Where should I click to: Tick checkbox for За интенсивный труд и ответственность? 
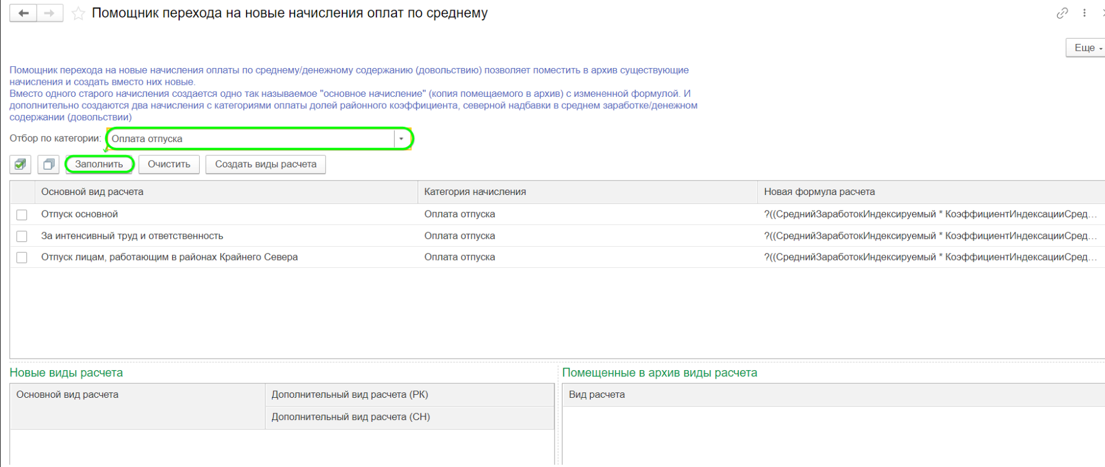pos(22,237)
